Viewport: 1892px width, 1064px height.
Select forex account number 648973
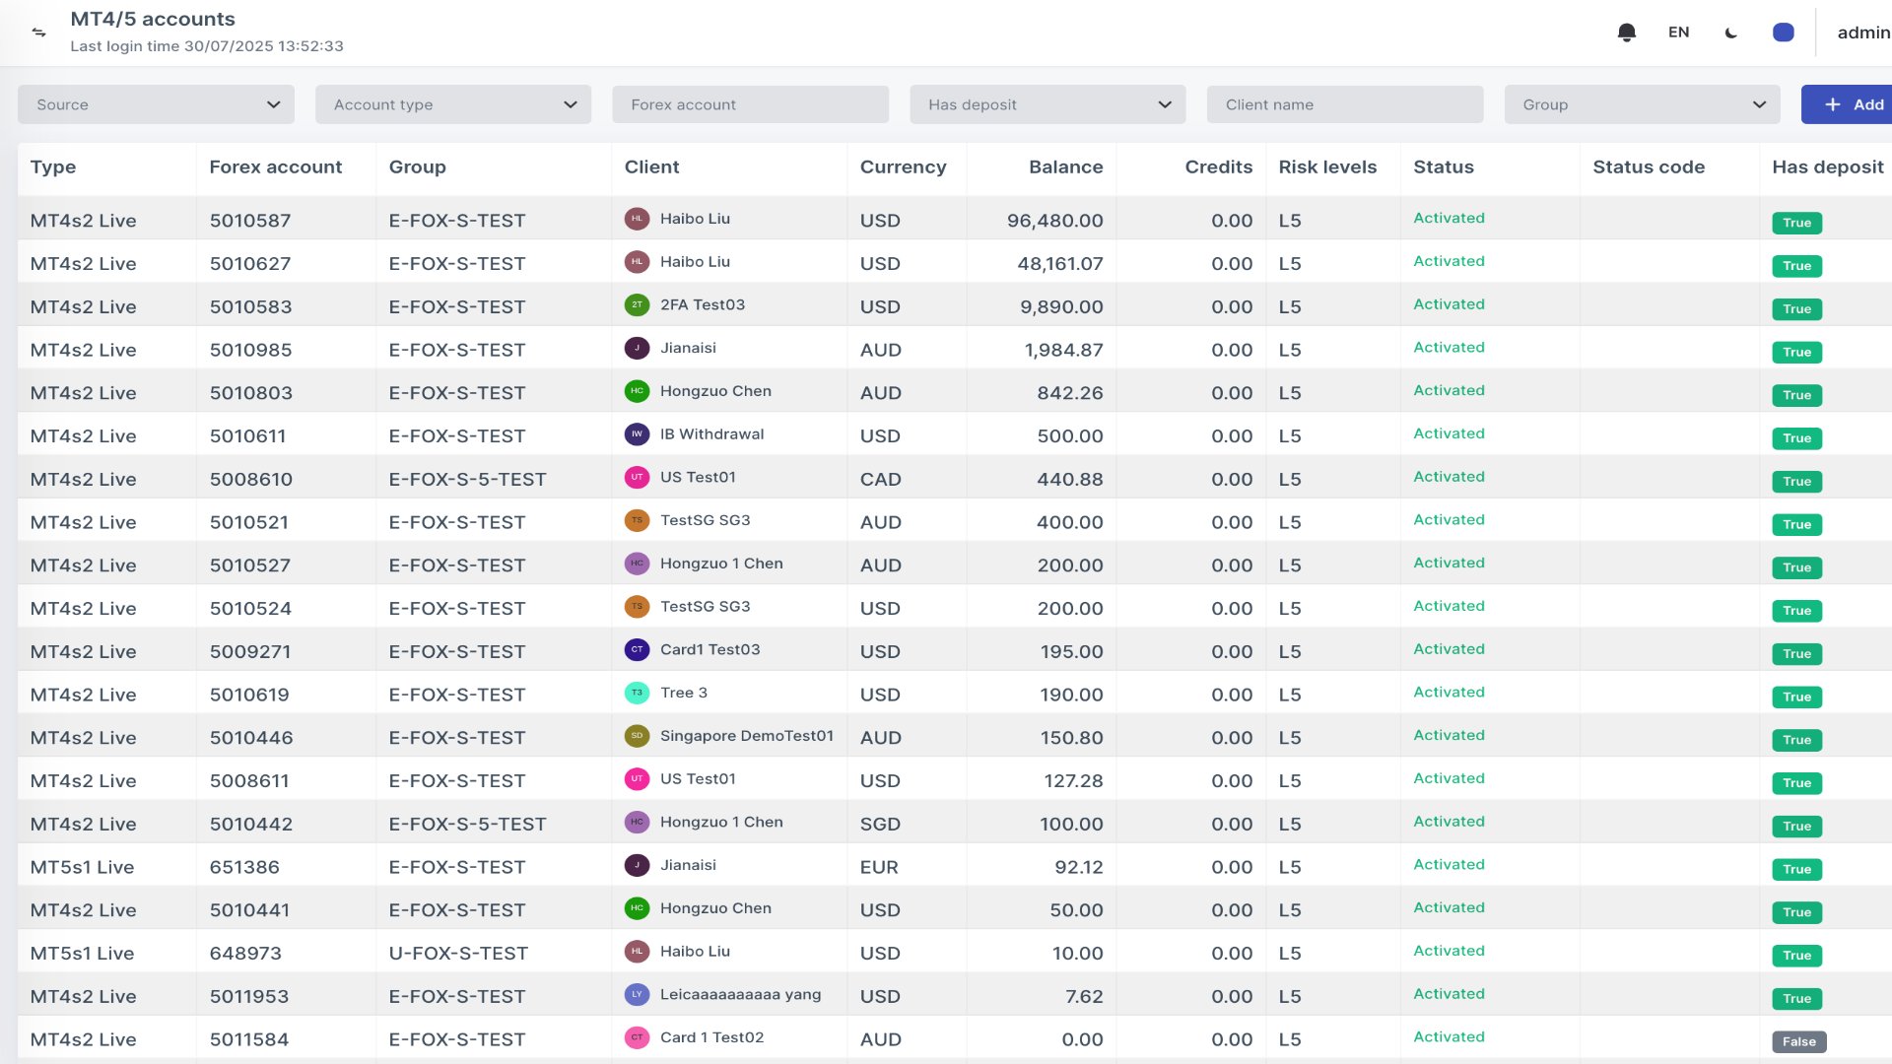245,954
